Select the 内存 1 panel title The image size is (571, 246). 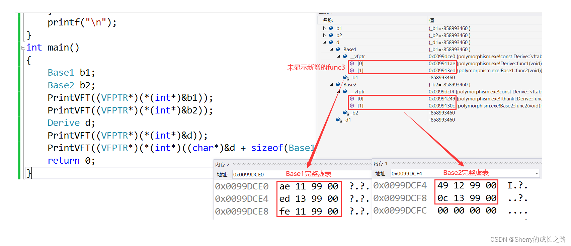tap(381, 163)
